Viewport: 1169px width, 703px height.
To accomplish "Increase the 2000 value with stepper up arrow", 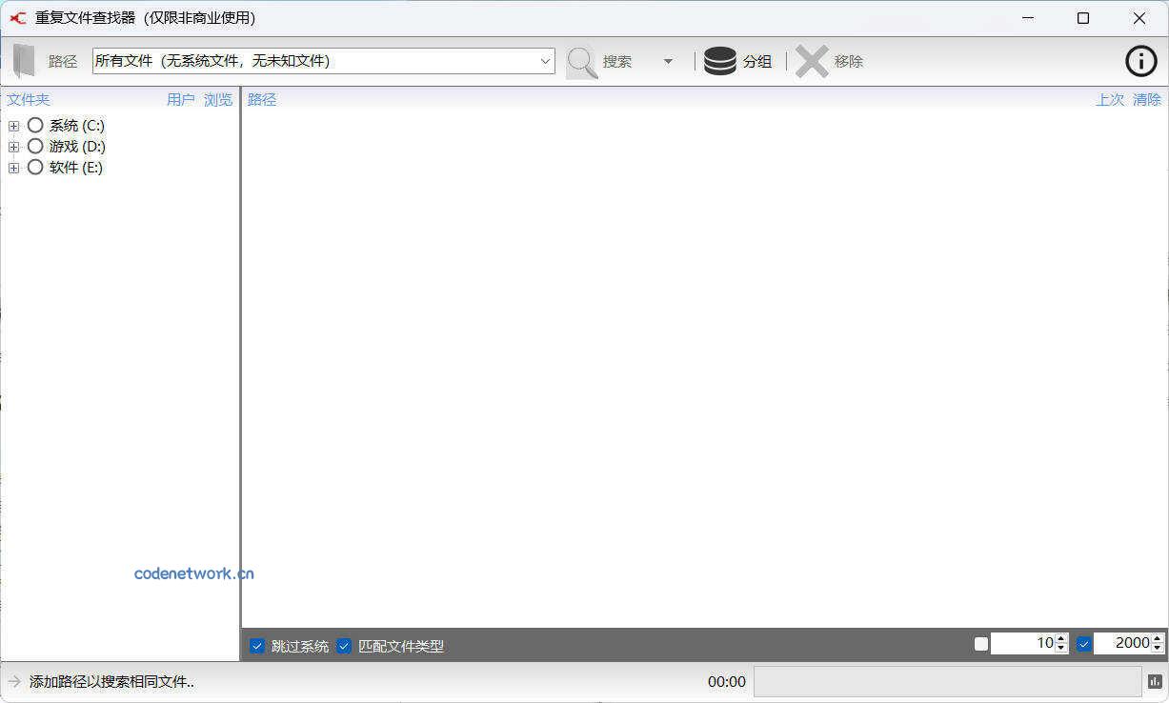I will (1158, 638).
